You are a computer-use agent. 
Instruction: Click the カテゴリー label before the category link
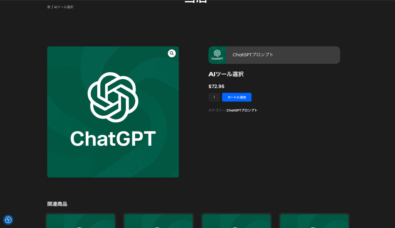tap(217, 110)
